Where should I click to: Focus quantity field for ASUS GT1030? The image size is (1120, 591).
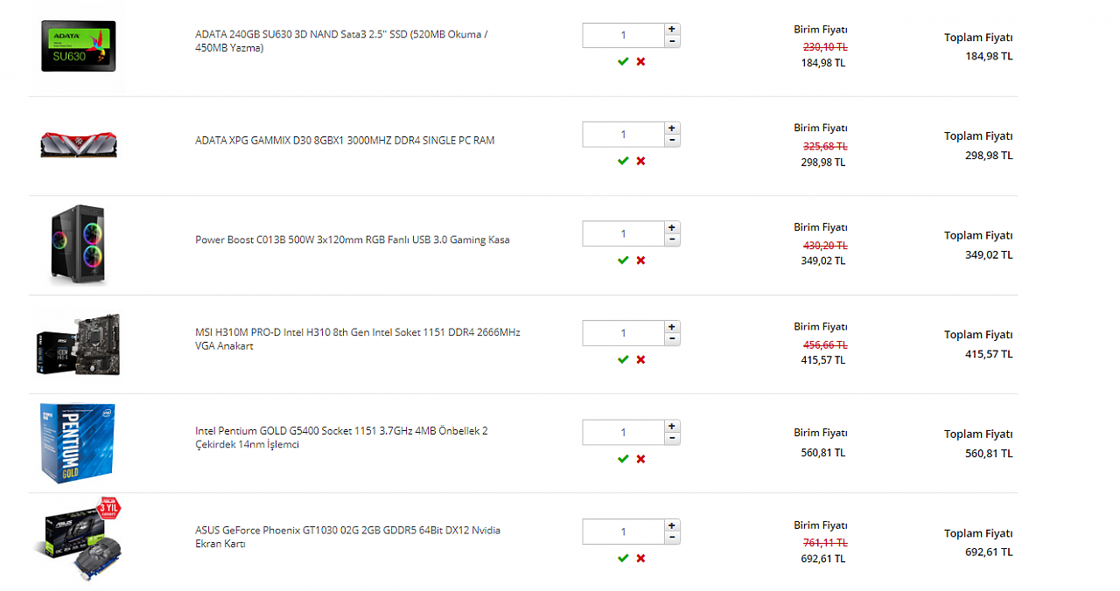coord(623,532)
